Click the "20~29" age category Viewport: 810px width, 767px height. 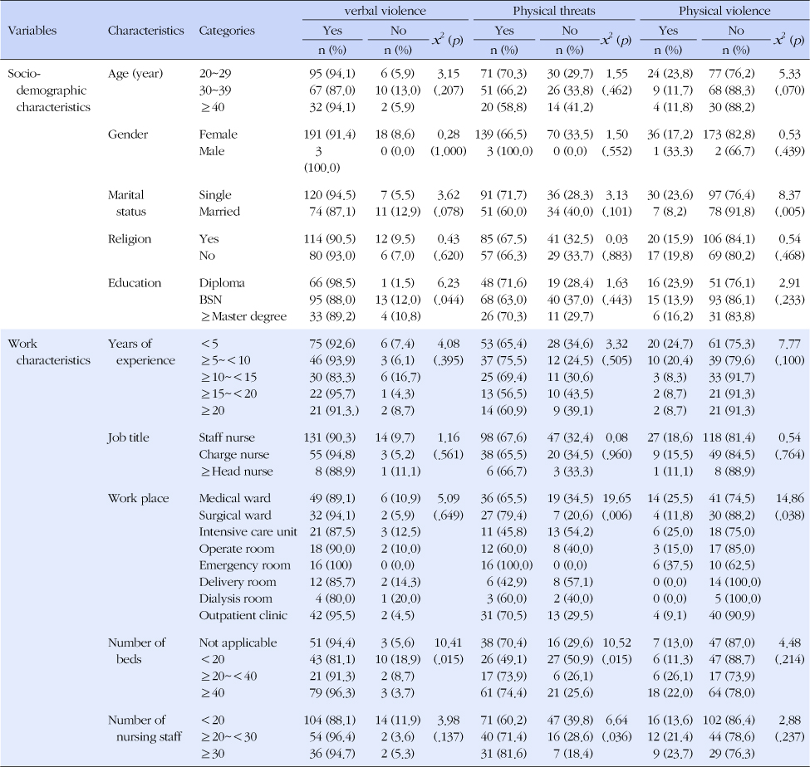click(x=215, y=74)
